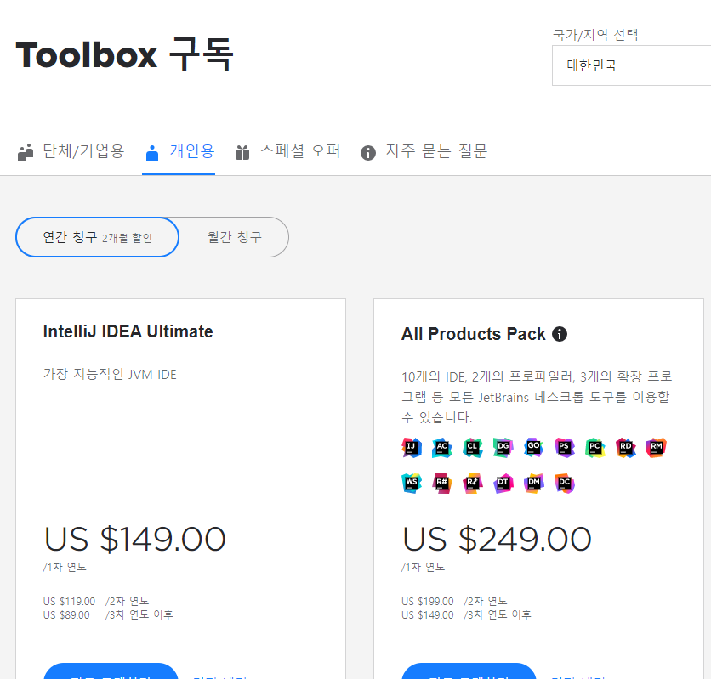Open the 개인용 tab
This screenshot has width=711, height=679.
(179, 152)
